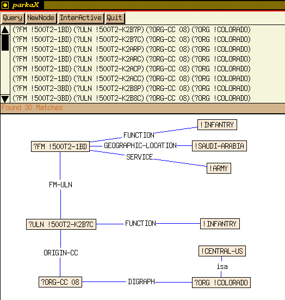
Task: Click the top !INFANTRY node linked to ?FM
Action: click(217, 125)
